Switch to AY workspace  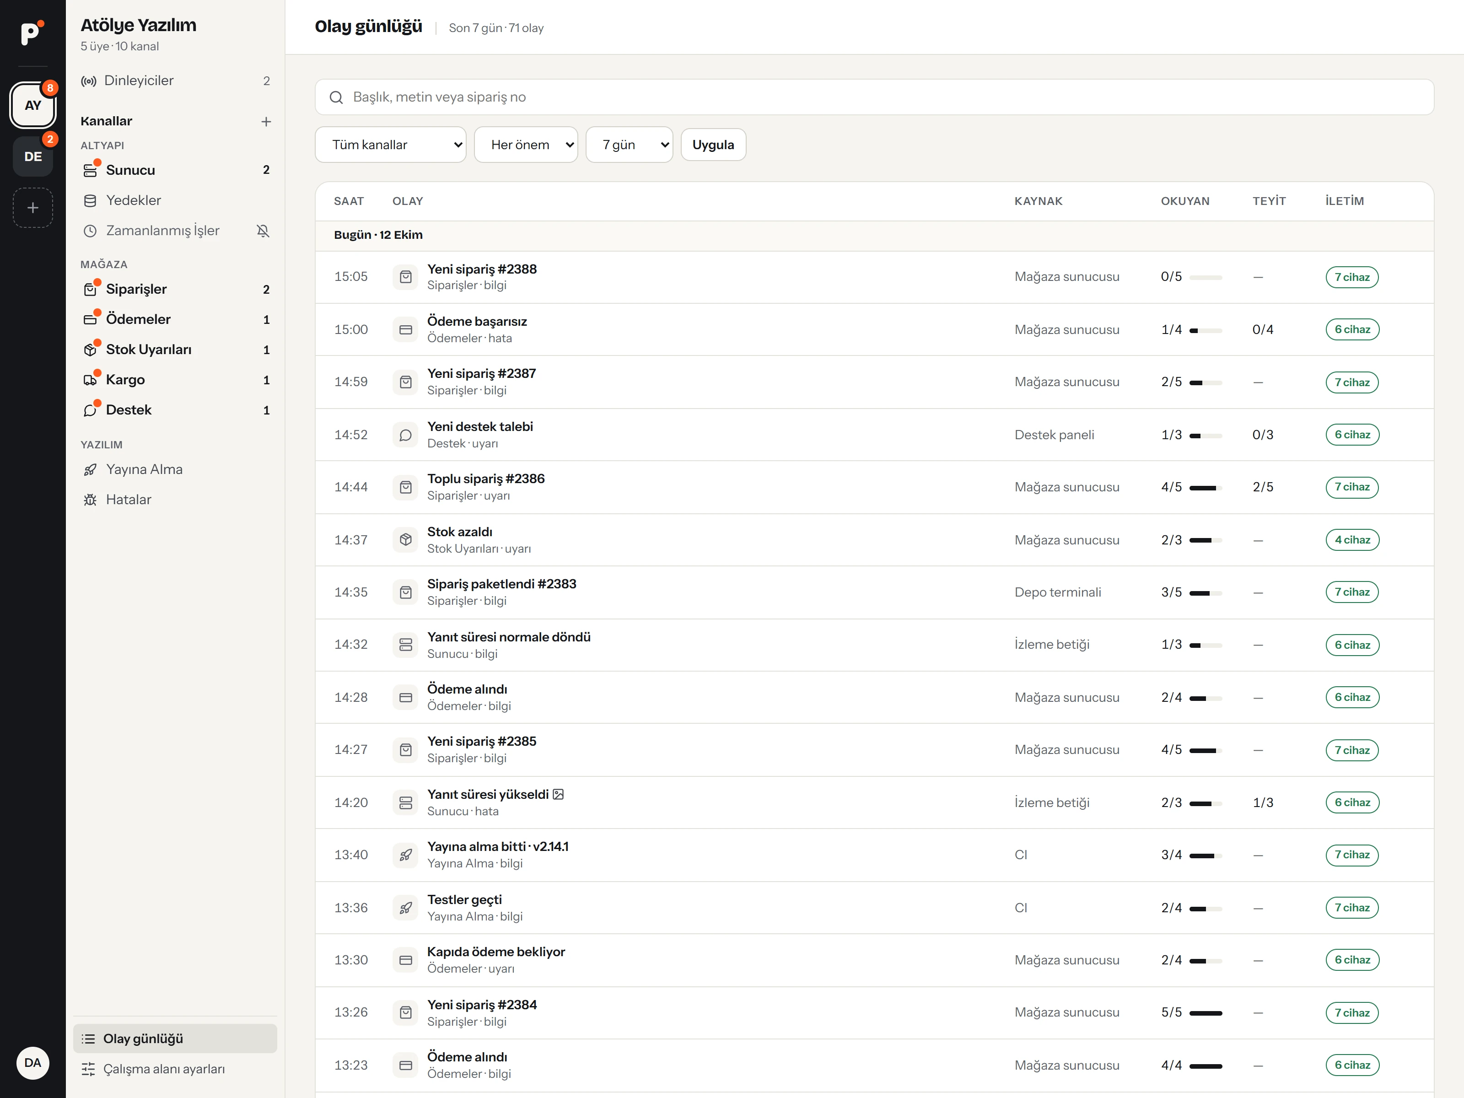[32, 105]
